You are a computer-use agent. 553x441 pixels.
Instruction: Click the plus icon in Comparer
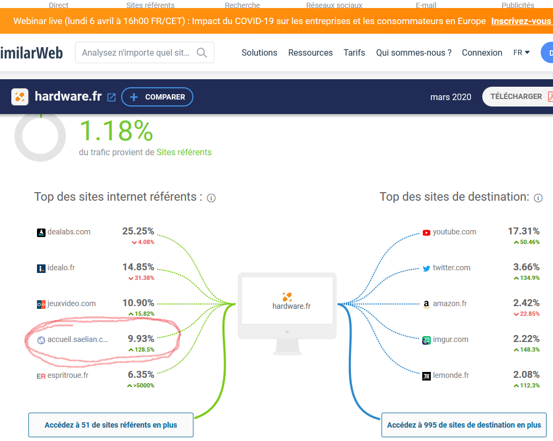point(133,97)
